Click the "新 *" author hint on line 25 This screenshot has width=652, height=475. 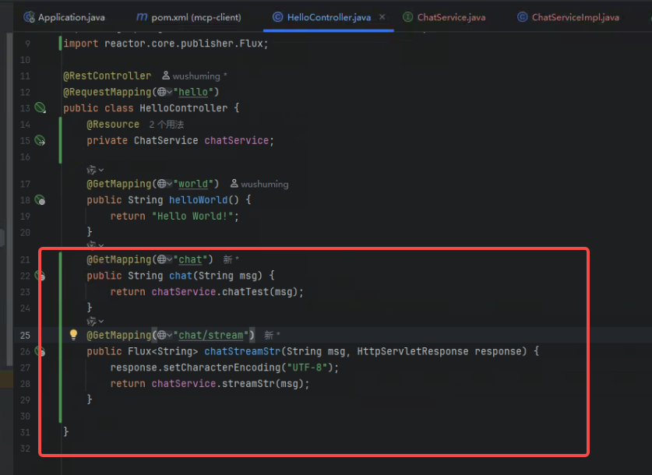(273, 335)
